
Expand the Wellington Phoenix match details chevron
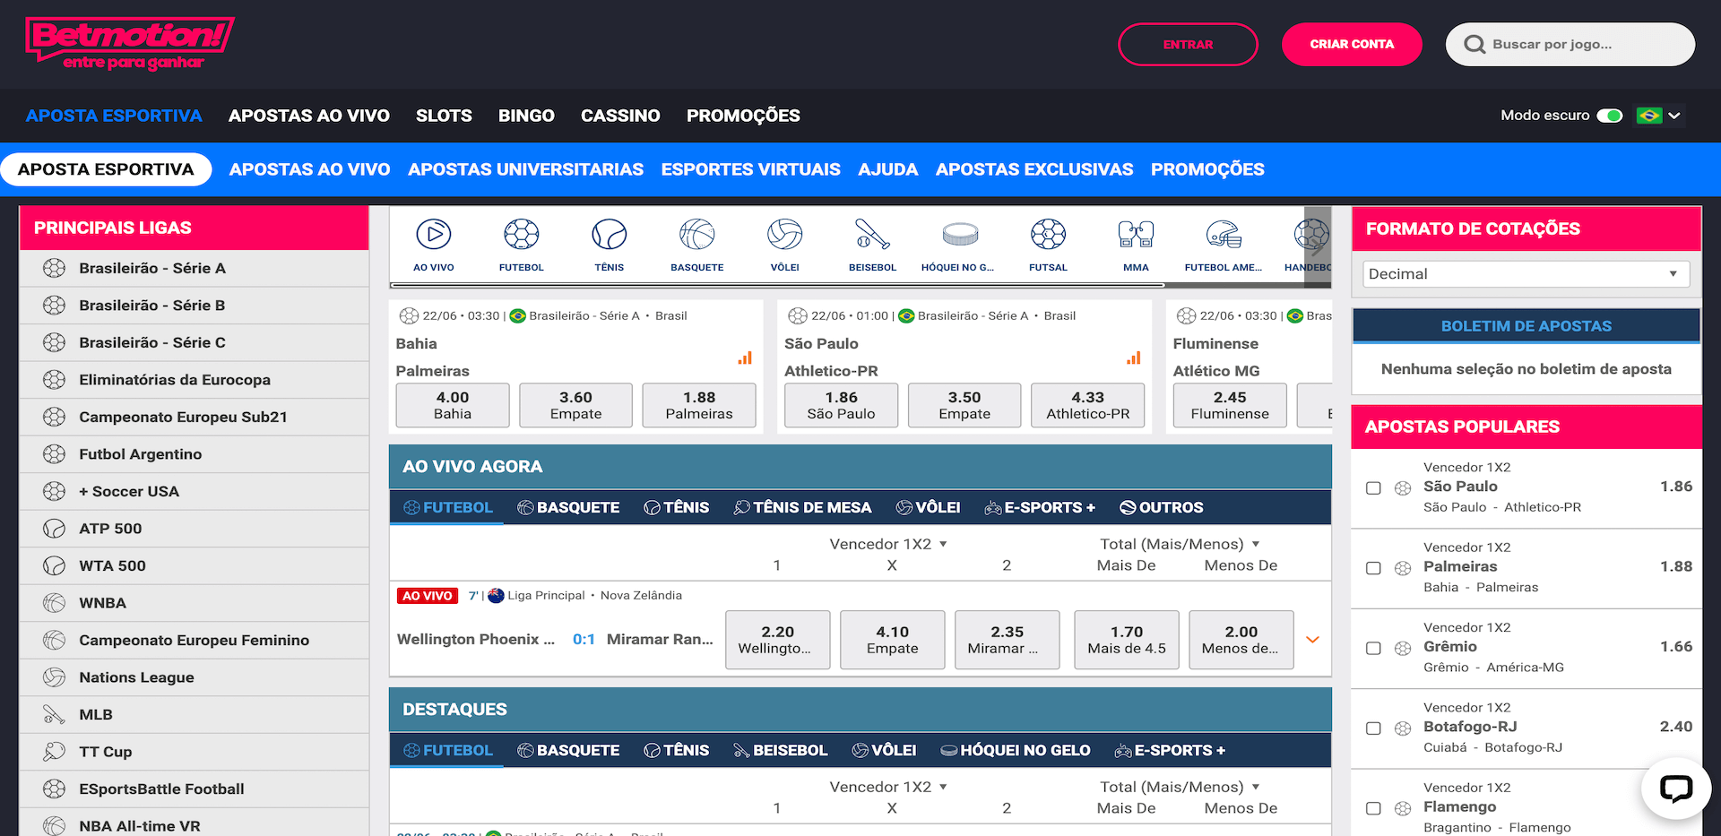tap(1312, 639)
